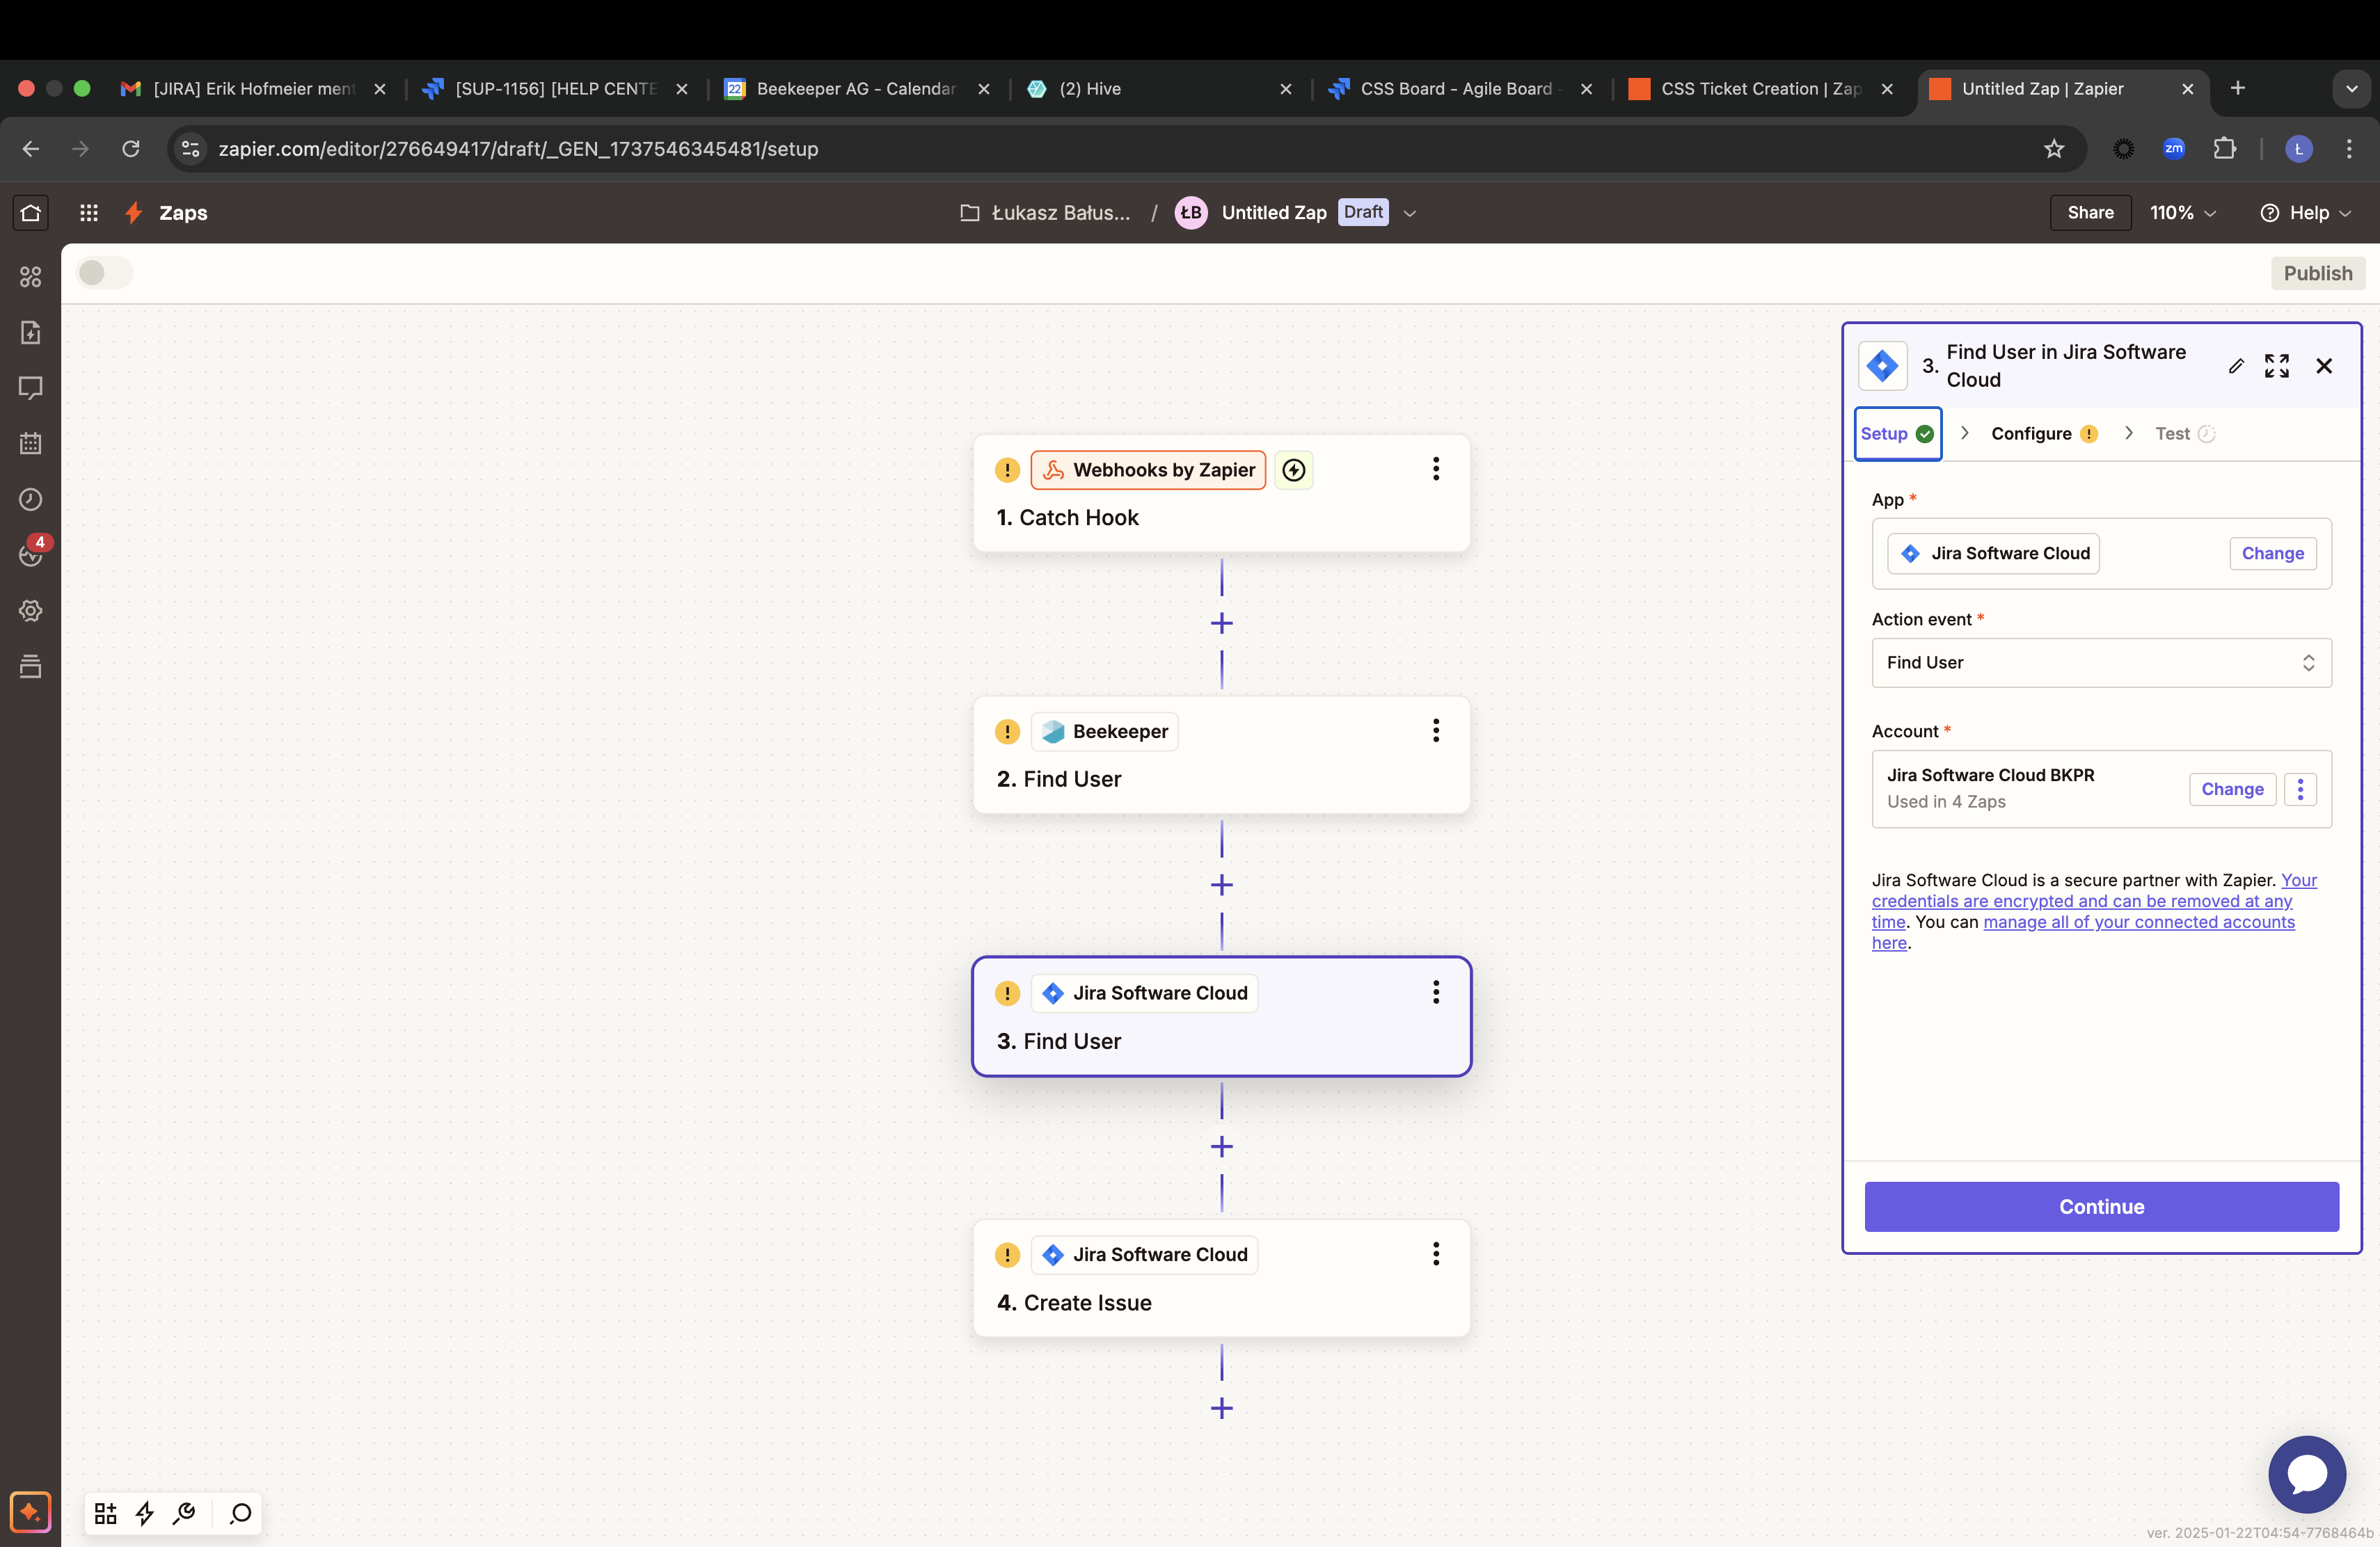This screenshot has height=1547, width=2380.
Task: Click the orange Zaps lightning bolt icon
Action: (x=133, y=213)
